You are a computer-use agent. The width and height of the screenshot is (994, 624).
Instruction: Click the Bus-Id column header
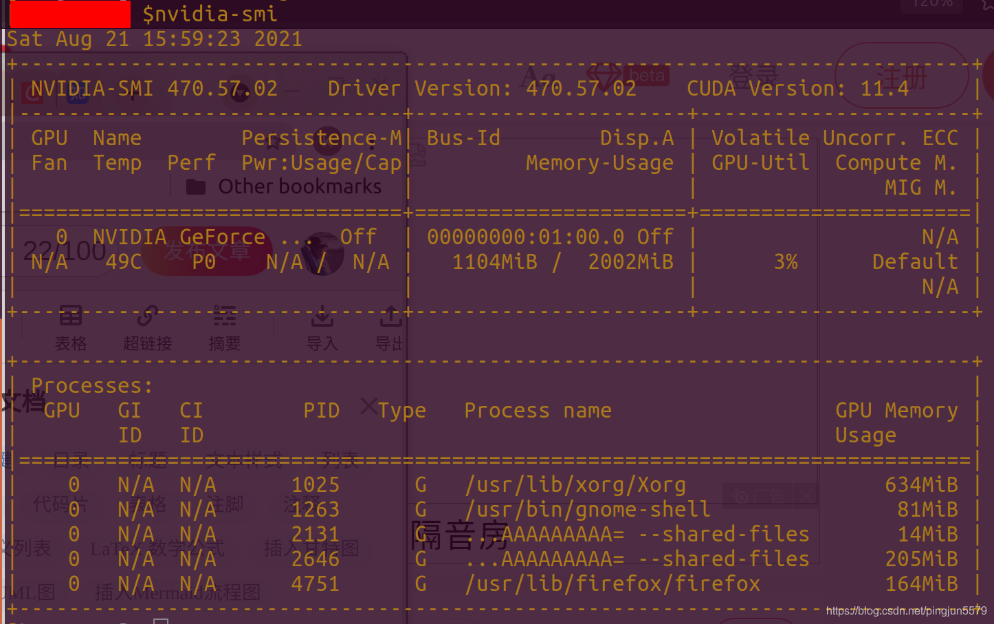[x=464, y=138]
